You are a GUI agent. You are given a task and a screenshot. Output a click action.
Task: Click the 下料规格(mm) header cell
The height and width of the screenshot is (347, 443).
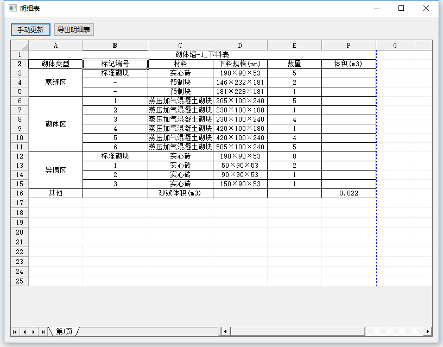[240, 64]
